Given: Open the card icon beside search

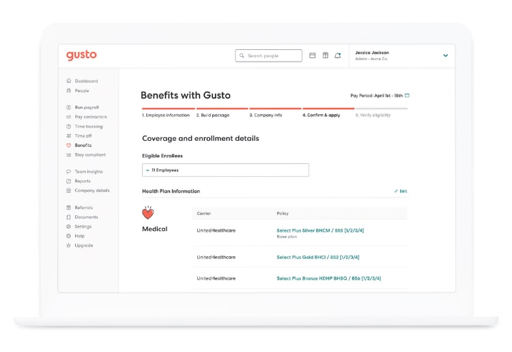Looking at the screenshot, I should point(313,55).
